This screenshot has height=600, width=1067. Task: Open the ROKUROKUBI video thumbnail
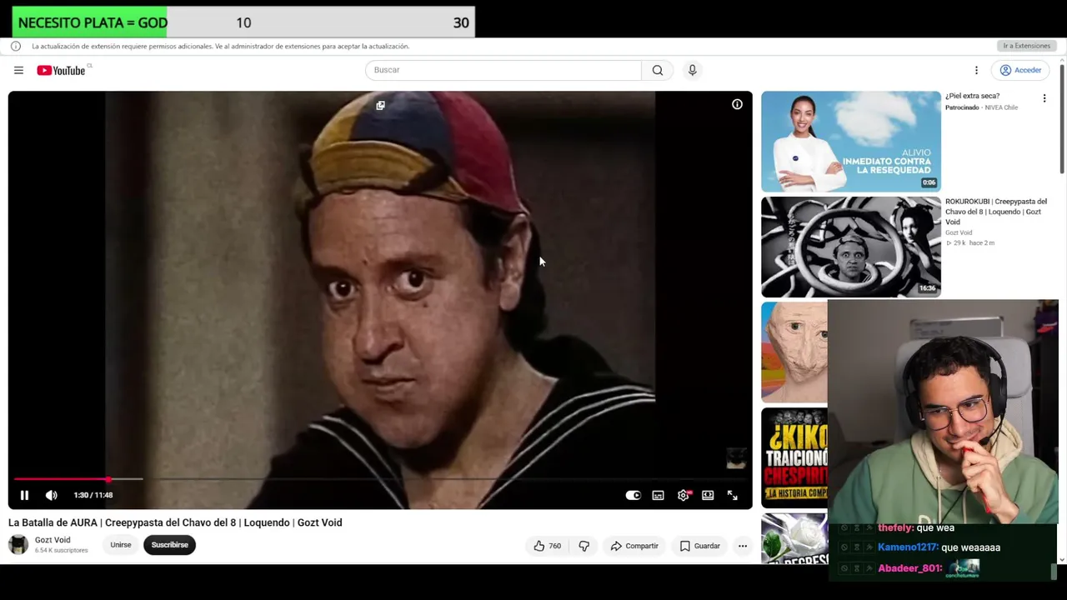850,247
